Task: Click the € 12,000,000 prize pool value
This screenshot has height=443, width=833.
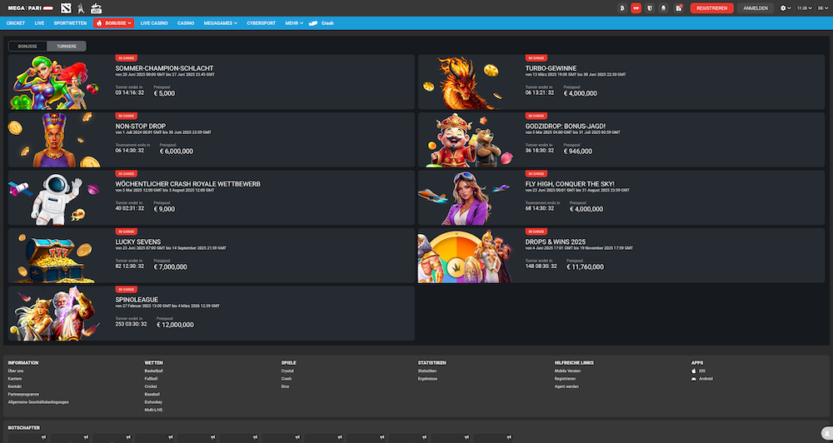Action: 175,325
